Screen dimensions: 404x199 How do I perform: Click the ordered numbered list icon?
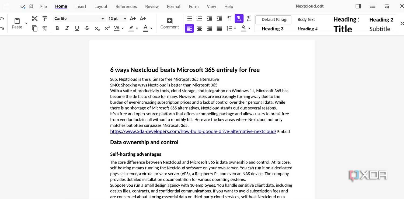(x=199, y=18)
